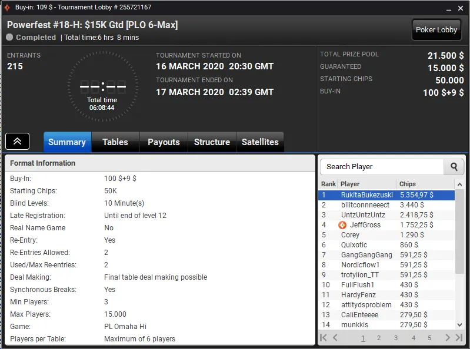The height and width of the screenshot is (349, 470).
Task: Click the partypoker badge beside JeffGross
Action: click(342, 225)
